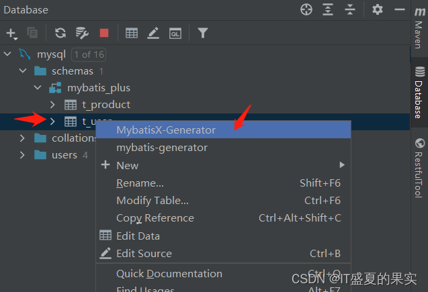Click the t_product table grid icon

click(x=71, y=105)
